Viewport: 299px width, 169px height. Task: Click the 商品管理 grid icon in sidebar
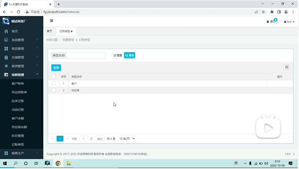pyautogui.click(x=6, y=49)
